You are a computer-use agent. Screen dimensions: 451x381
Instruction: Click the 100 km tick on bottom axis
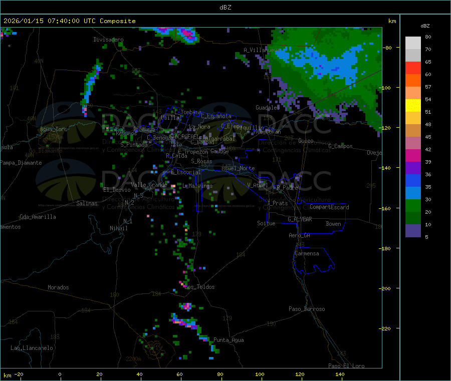[260, 374]
